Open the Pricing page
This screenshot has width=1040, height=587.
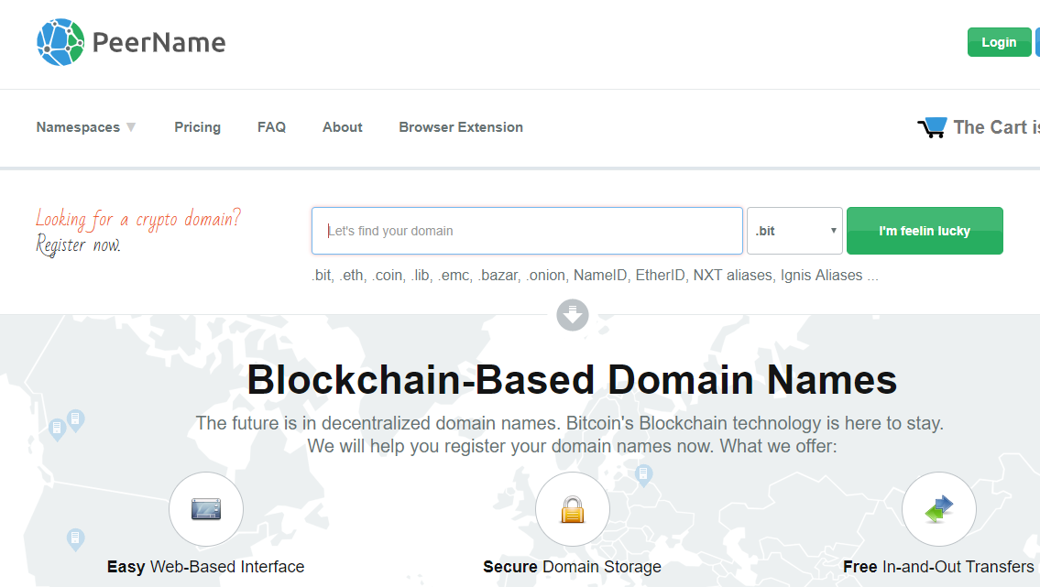(x=197, y=127)
